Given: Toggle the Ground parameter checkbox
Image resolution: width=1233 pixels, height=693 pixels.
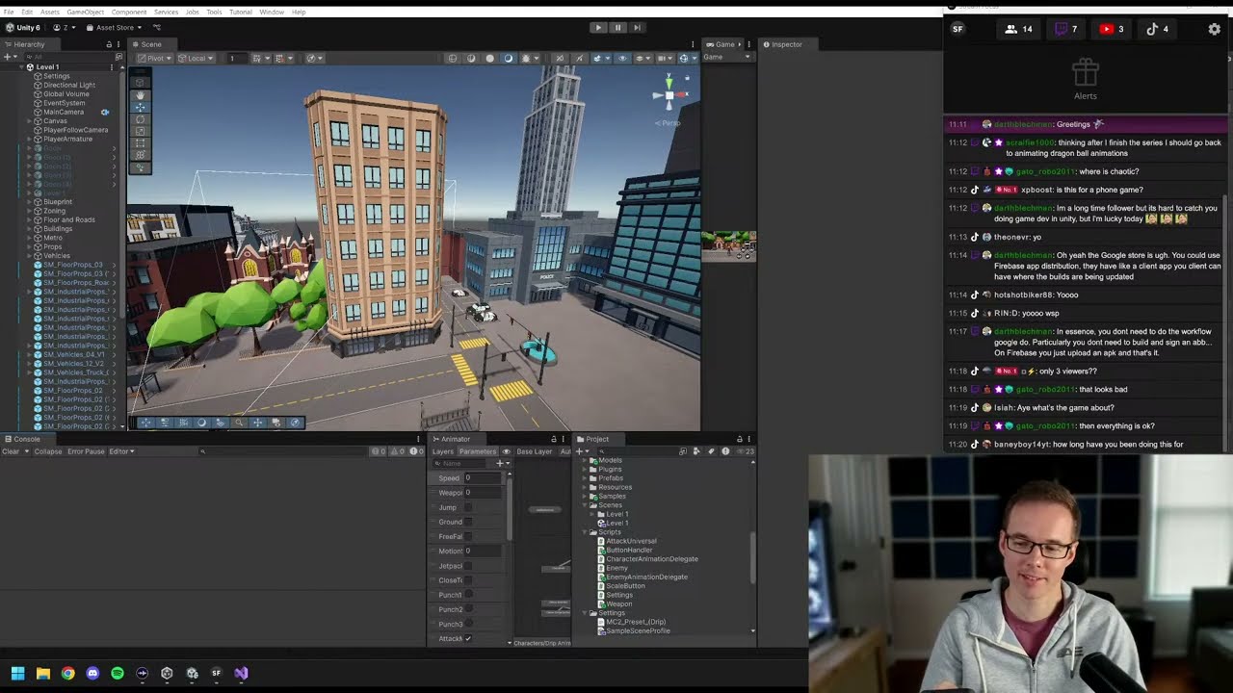Looking at the screenshot, I should coord(468,522).
